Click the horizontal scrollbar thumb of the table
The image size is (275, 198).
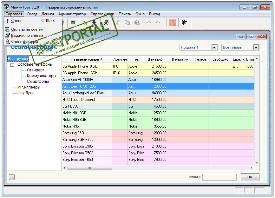click(x=90, y=168)
